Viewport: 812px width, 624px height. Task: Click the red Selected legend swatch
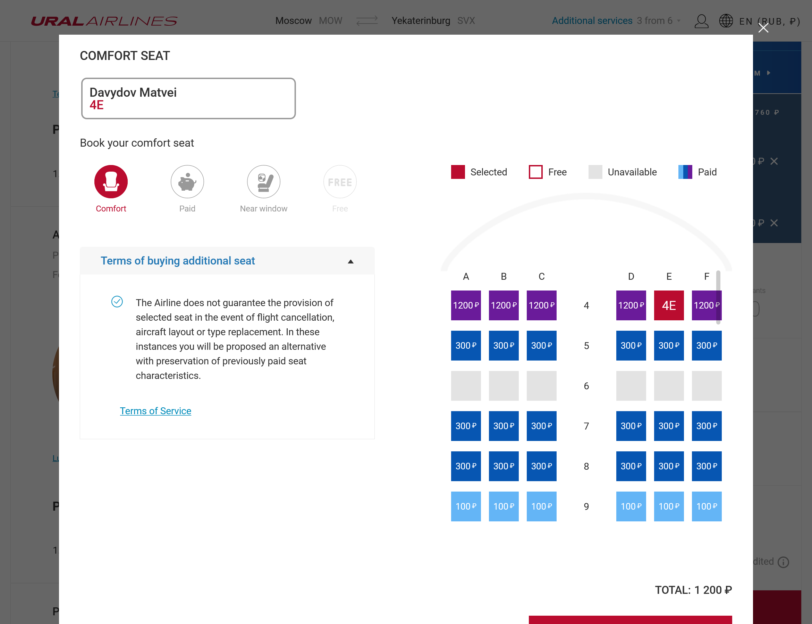(457, 172)
